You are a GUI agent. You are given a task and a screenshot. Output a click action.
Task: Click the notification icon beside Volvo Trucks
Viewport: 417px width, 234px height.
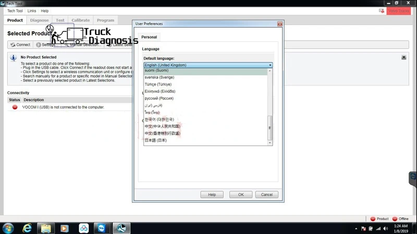382,11
